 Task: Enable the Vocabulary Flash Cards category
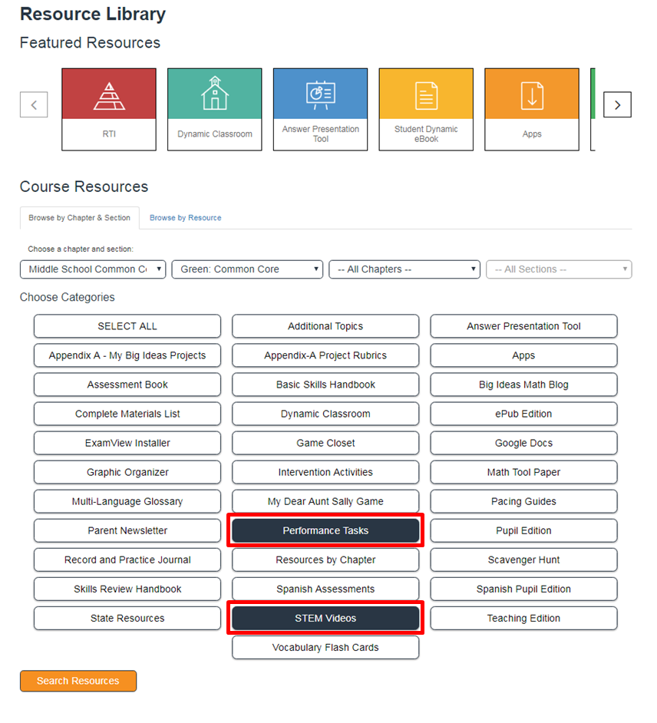325,647
